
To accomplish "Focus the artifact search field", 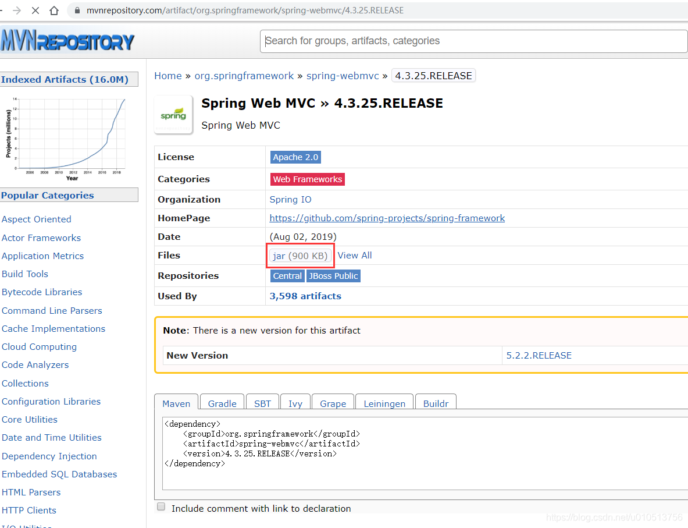I will click(473, 41).
